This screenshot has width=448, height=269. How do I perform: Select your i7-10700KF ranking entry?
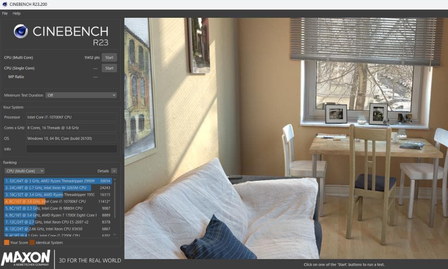(58, 202)
